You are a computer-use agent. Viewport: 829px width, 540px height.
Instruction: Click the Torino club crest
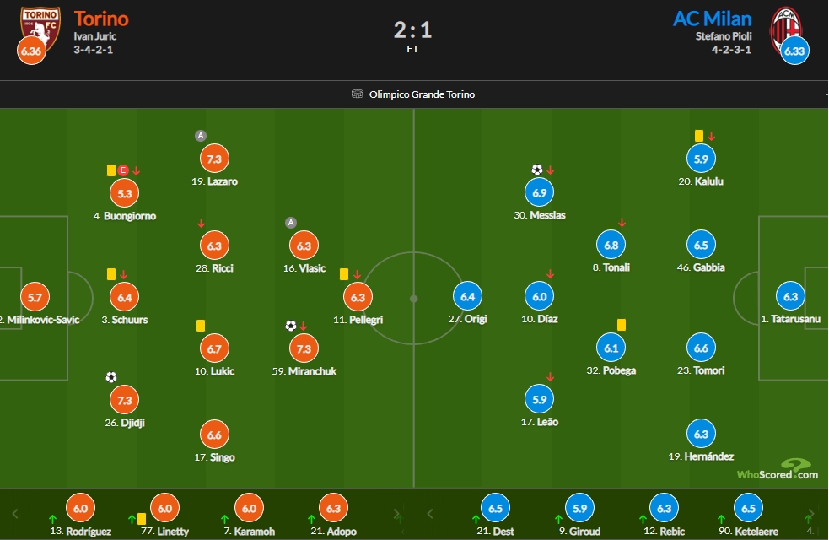coord(40,28)
